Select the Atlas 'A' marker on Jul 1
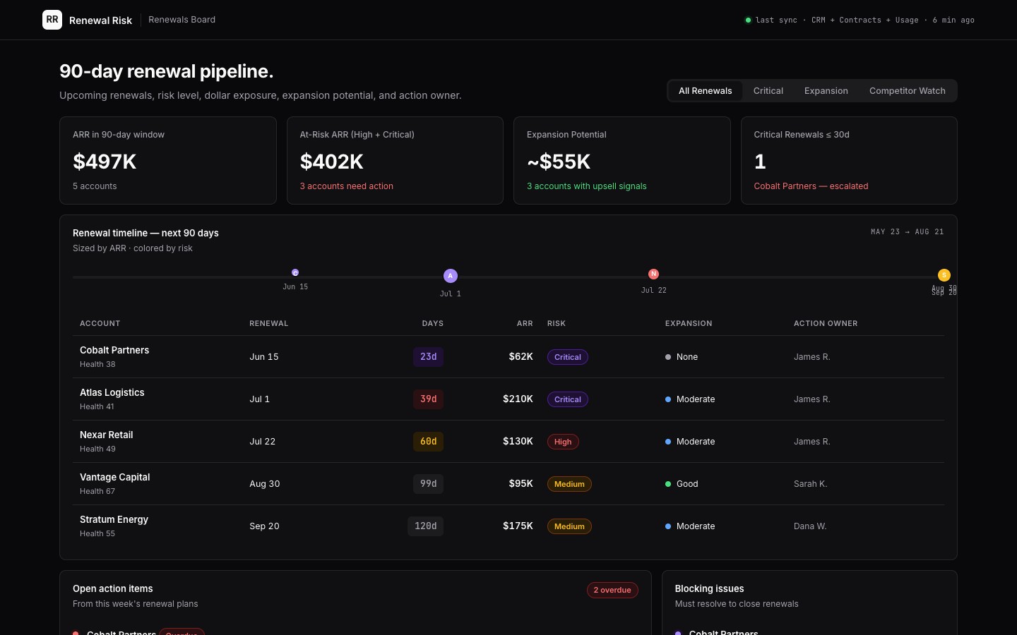Viewport: 1017px width, 635px height. (x=451, y=276)
